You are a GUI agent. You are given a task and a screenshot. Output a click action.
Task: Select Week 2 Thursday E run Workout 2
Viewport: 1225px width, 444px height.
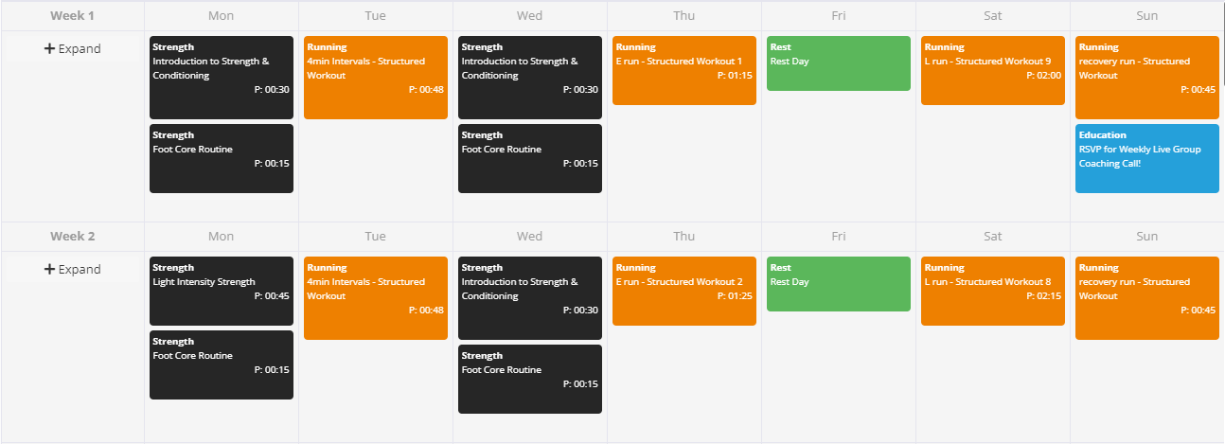(684, 291)
